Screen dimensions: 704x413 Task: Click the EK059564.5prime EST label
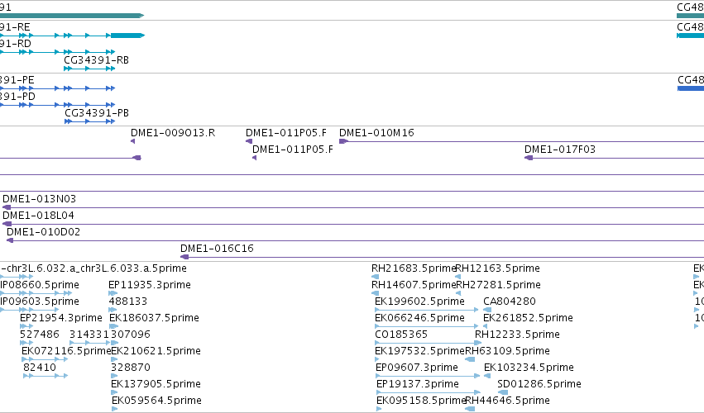156,401
